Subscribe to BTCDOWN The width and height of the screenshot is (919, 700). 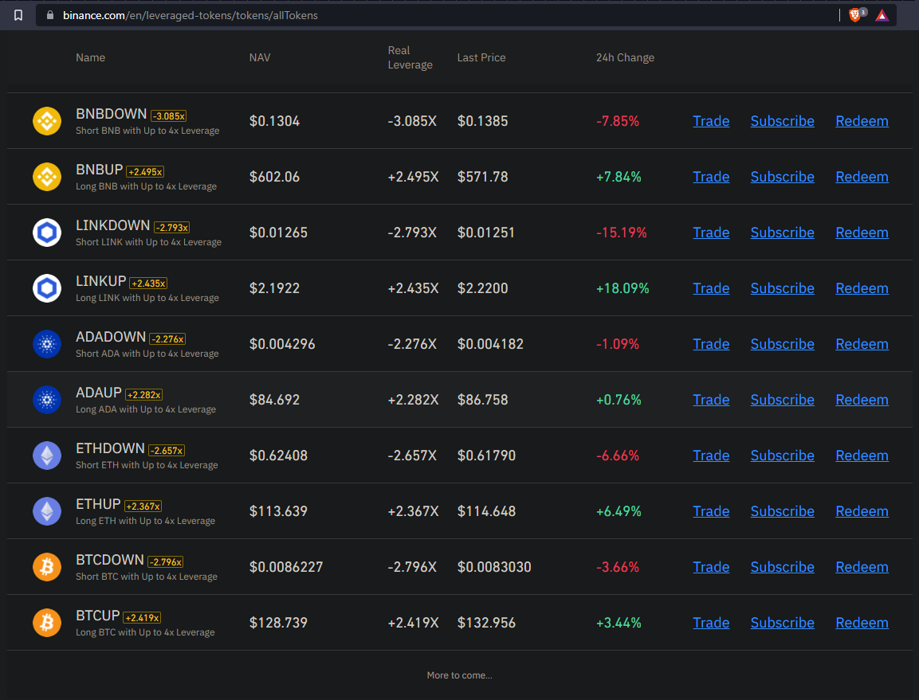[783, 567]
